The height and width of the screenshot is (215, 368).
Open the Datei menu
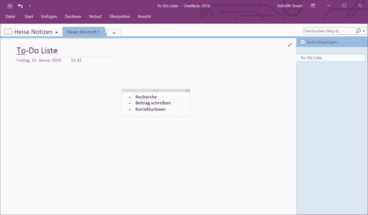[10, 17]
